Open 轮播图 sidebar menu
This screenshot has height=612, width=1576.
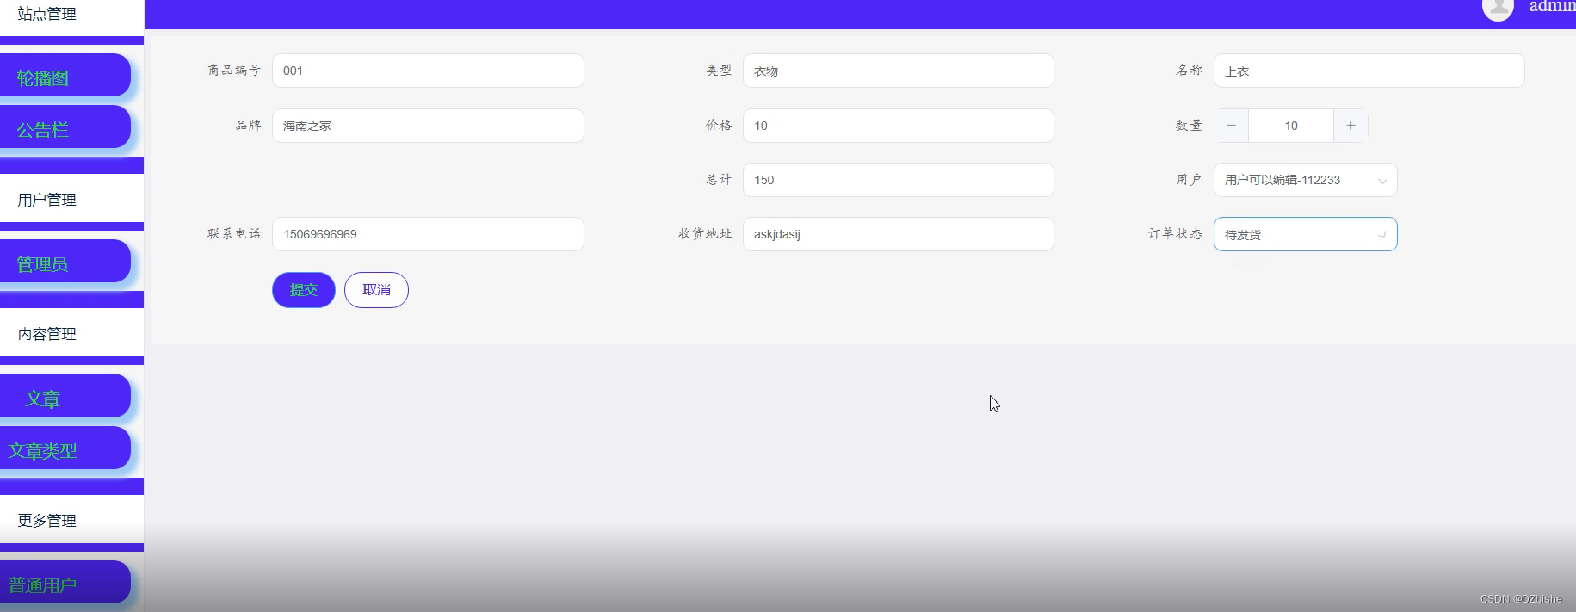65,76
